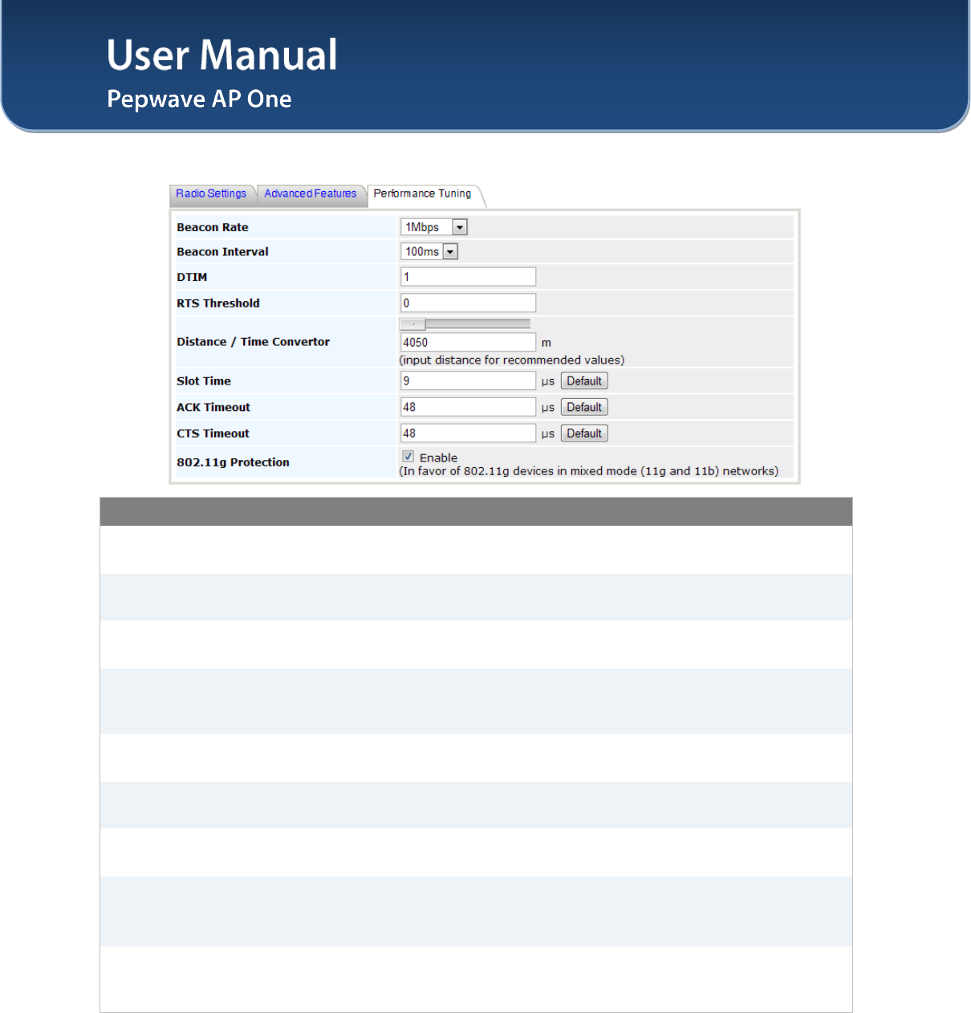971x1013 pixels.
Task: Click the RTS Threshold input field
Action: 468,303
